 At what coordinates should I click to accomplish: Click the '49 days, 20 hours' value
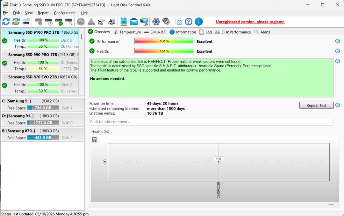point(162,104)
